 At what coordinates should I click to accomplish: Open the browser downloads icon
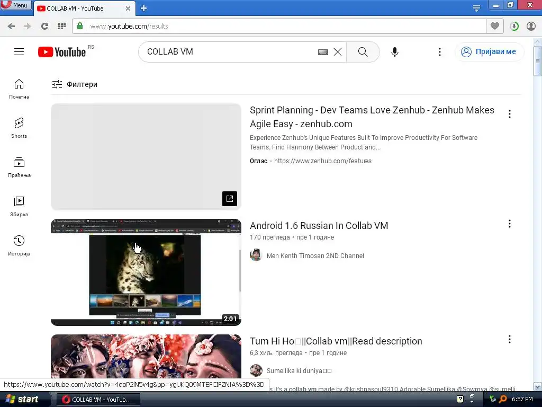pos(514,26)
